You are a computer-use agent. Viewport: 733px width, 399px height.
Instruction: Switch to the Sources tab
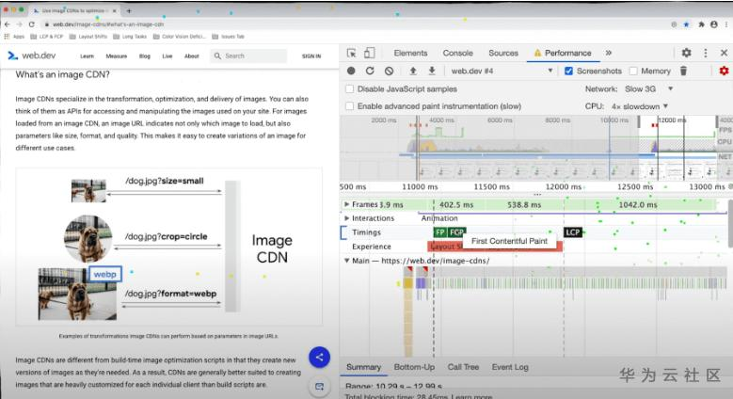pos(503,53)
